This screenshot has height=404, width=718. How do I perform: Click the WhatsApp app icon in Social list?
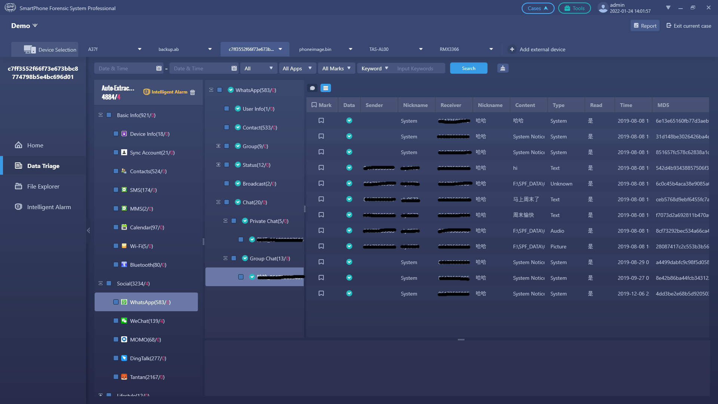(x=124, y=302)
